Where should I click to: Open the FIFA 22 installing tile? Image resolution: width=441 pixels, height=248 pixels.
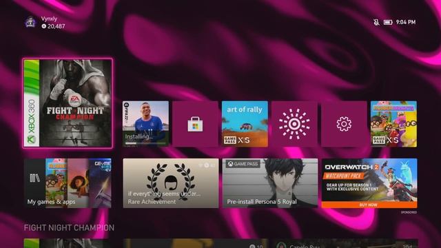click(145, 124)
